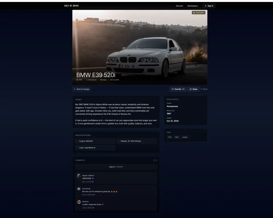Click the flag icon next to Report
This screenshot has height=218, width=273.
[x=201, y=89]
